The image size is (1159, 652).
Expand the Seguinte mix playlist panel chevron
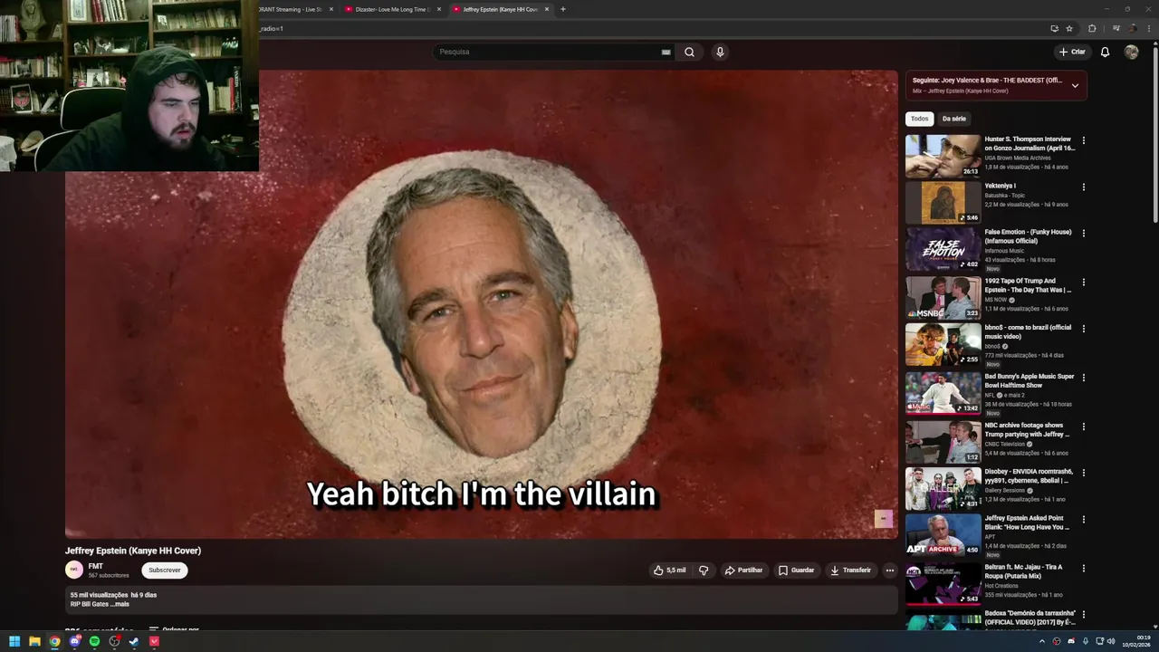(1075, 85)
